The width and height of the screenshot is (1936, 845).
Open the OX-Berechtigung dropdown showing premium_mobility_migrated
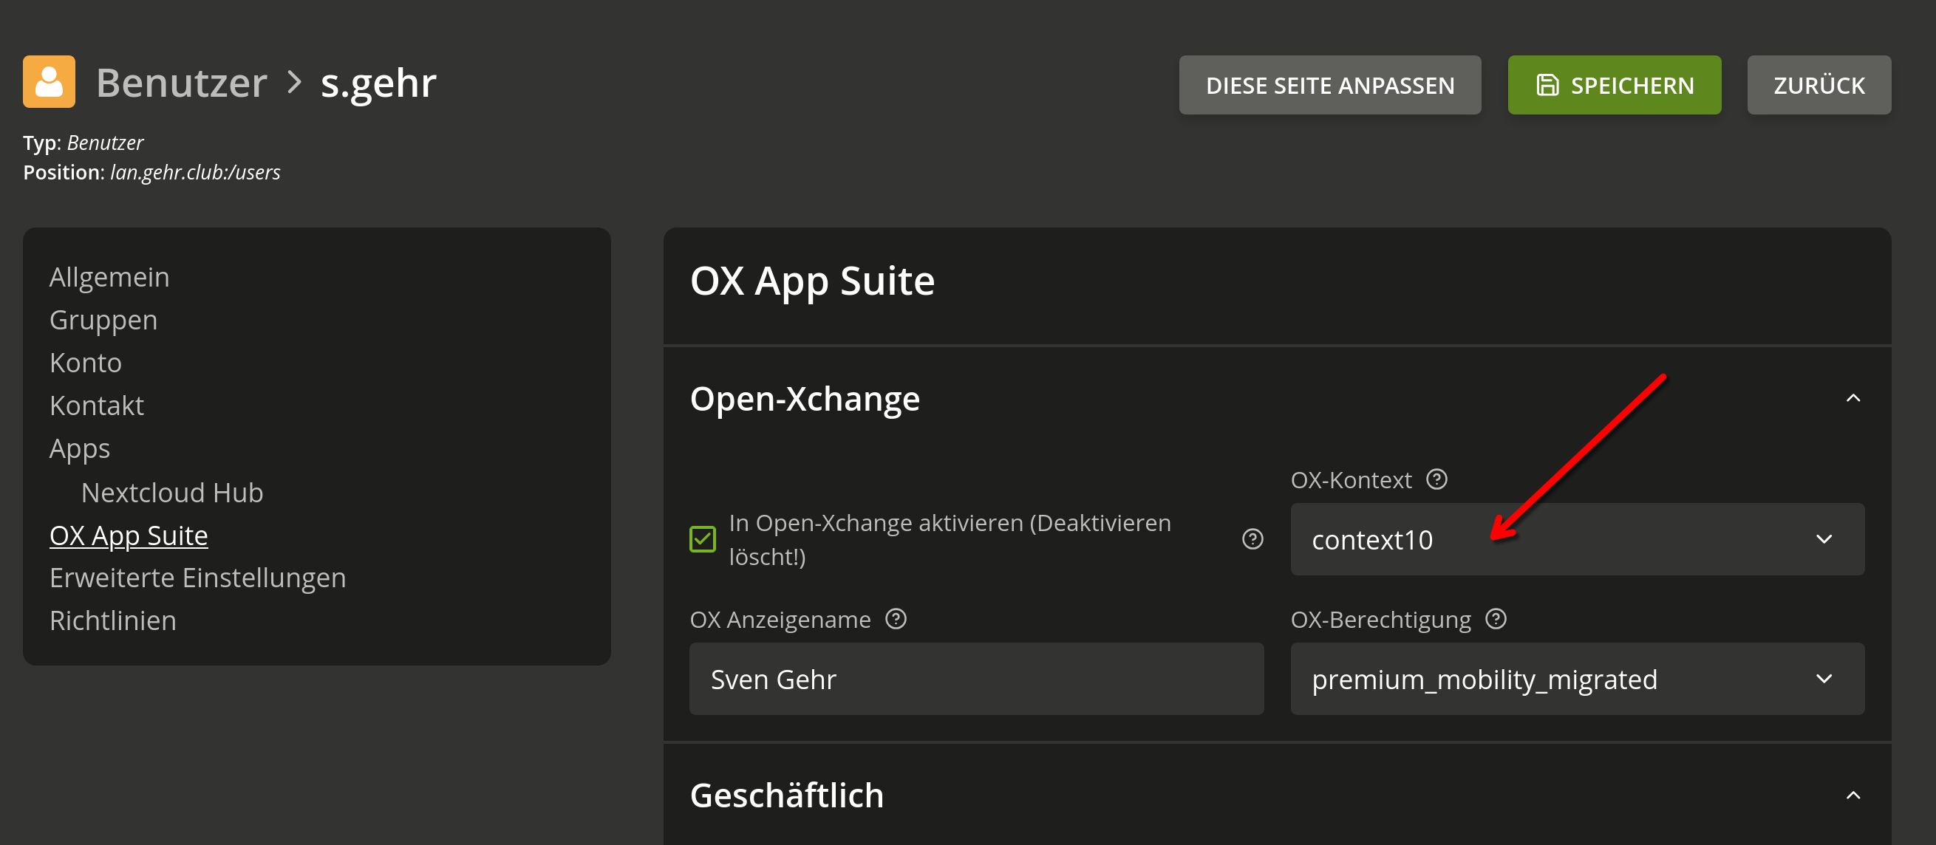point(1577,679)
